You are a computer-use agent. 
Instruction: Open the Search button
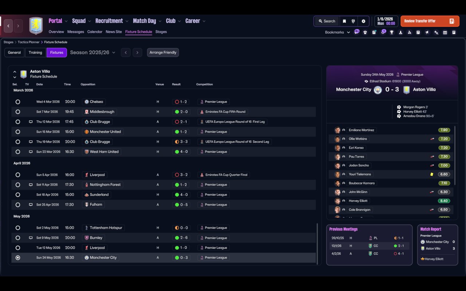tap(327, 21)
